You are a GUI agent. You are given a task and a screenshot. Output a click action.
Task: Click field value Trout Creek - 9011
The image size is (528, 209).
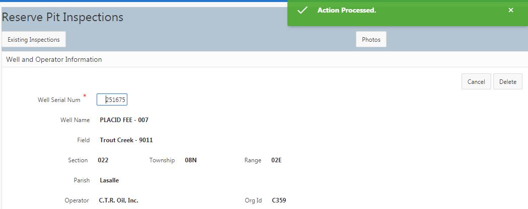(126, 140)
